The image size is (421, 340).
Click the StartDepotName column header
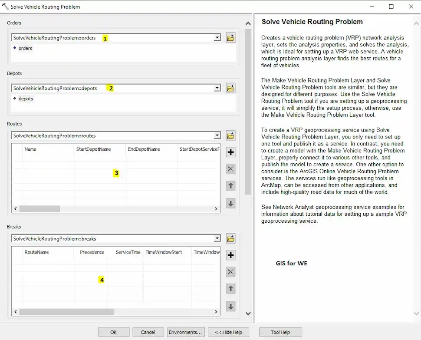(x=100, y=149)
